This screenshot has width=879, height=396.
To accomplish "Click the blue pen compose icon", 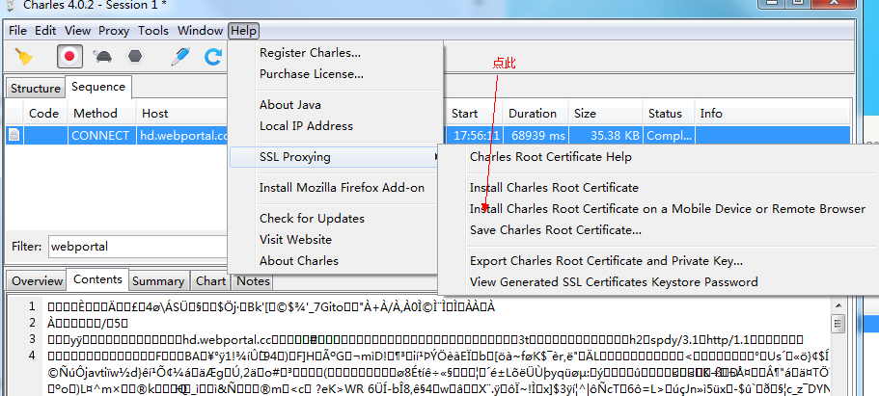I will tap(179, 56).
